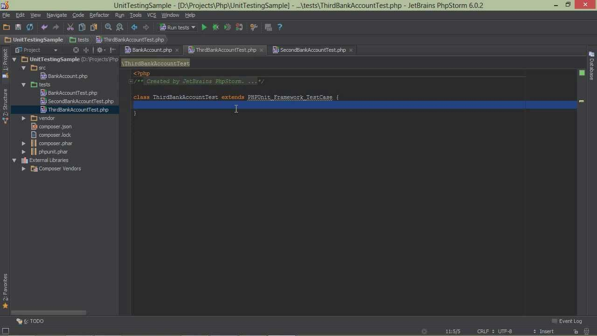The image size is (597, 336).
Task: Open the Event Log panel
Action: click(567, 321)
